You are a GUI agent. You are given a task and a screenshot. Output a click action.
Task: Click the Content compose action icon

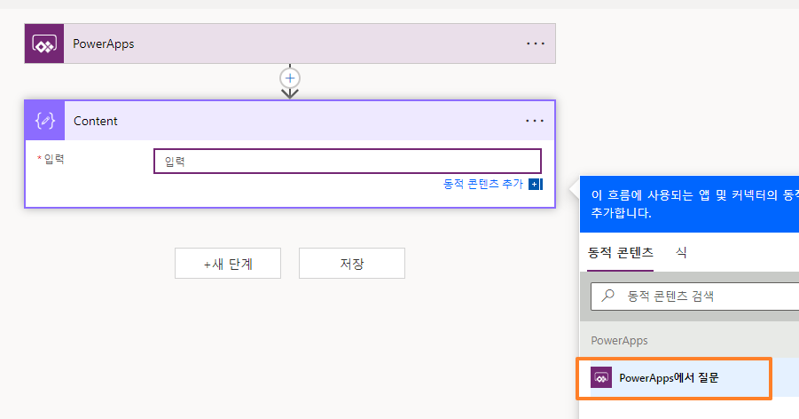45,121
